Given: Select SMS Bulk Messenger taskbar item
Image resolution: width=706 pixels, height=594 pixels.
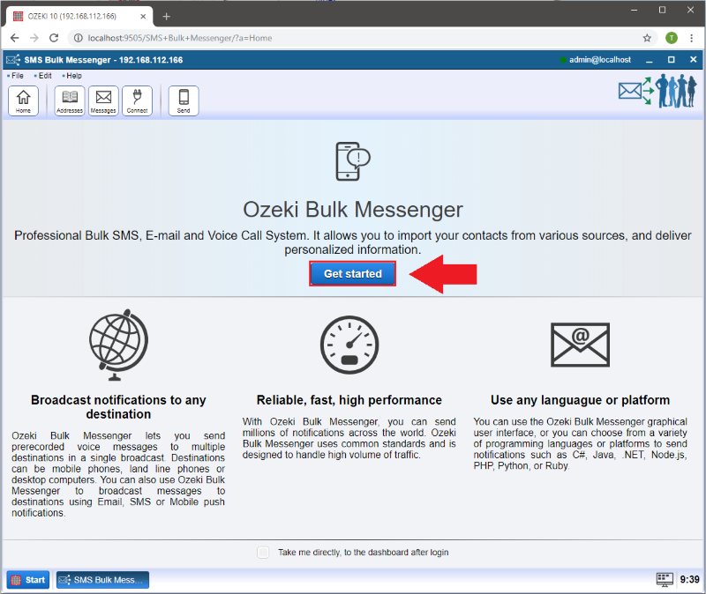Looking at the screenshot, I should [x=102, y=580].
